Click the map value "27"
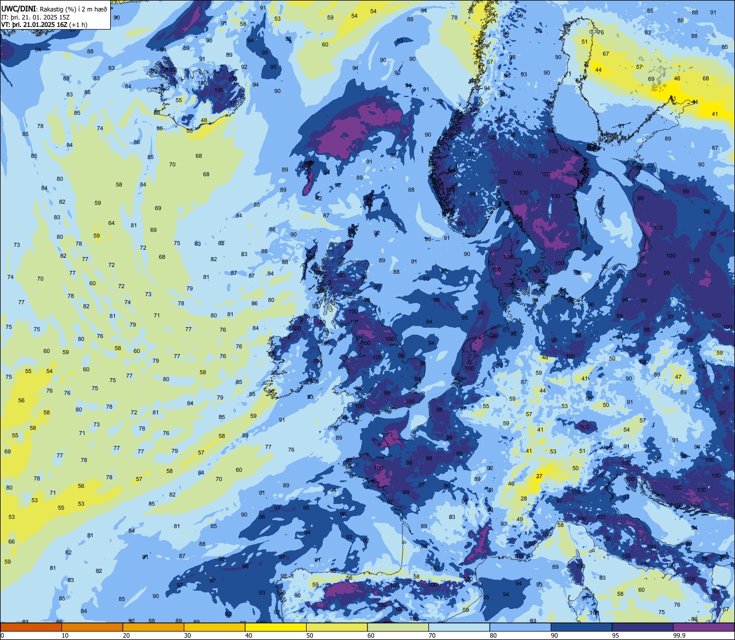 pyautogui.click(x=539, y=476)
